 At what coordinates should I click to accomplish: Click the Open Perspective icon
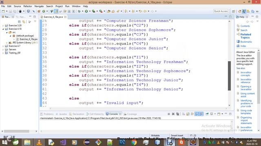pyautogui.click(x=234, y=11)
